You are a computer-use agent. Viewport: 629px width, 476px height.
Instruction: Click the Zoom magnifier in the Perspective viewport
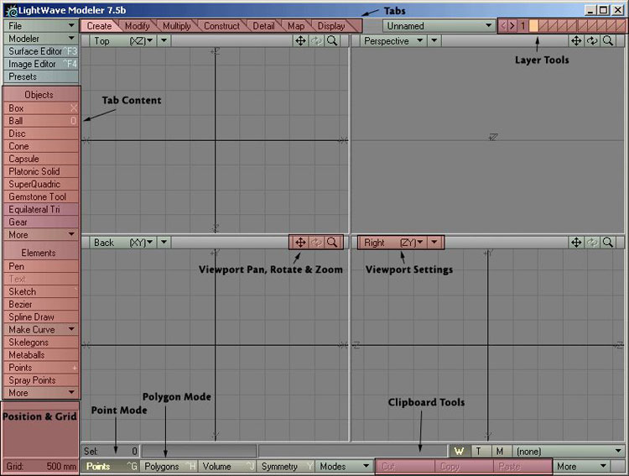coord(608,40)
